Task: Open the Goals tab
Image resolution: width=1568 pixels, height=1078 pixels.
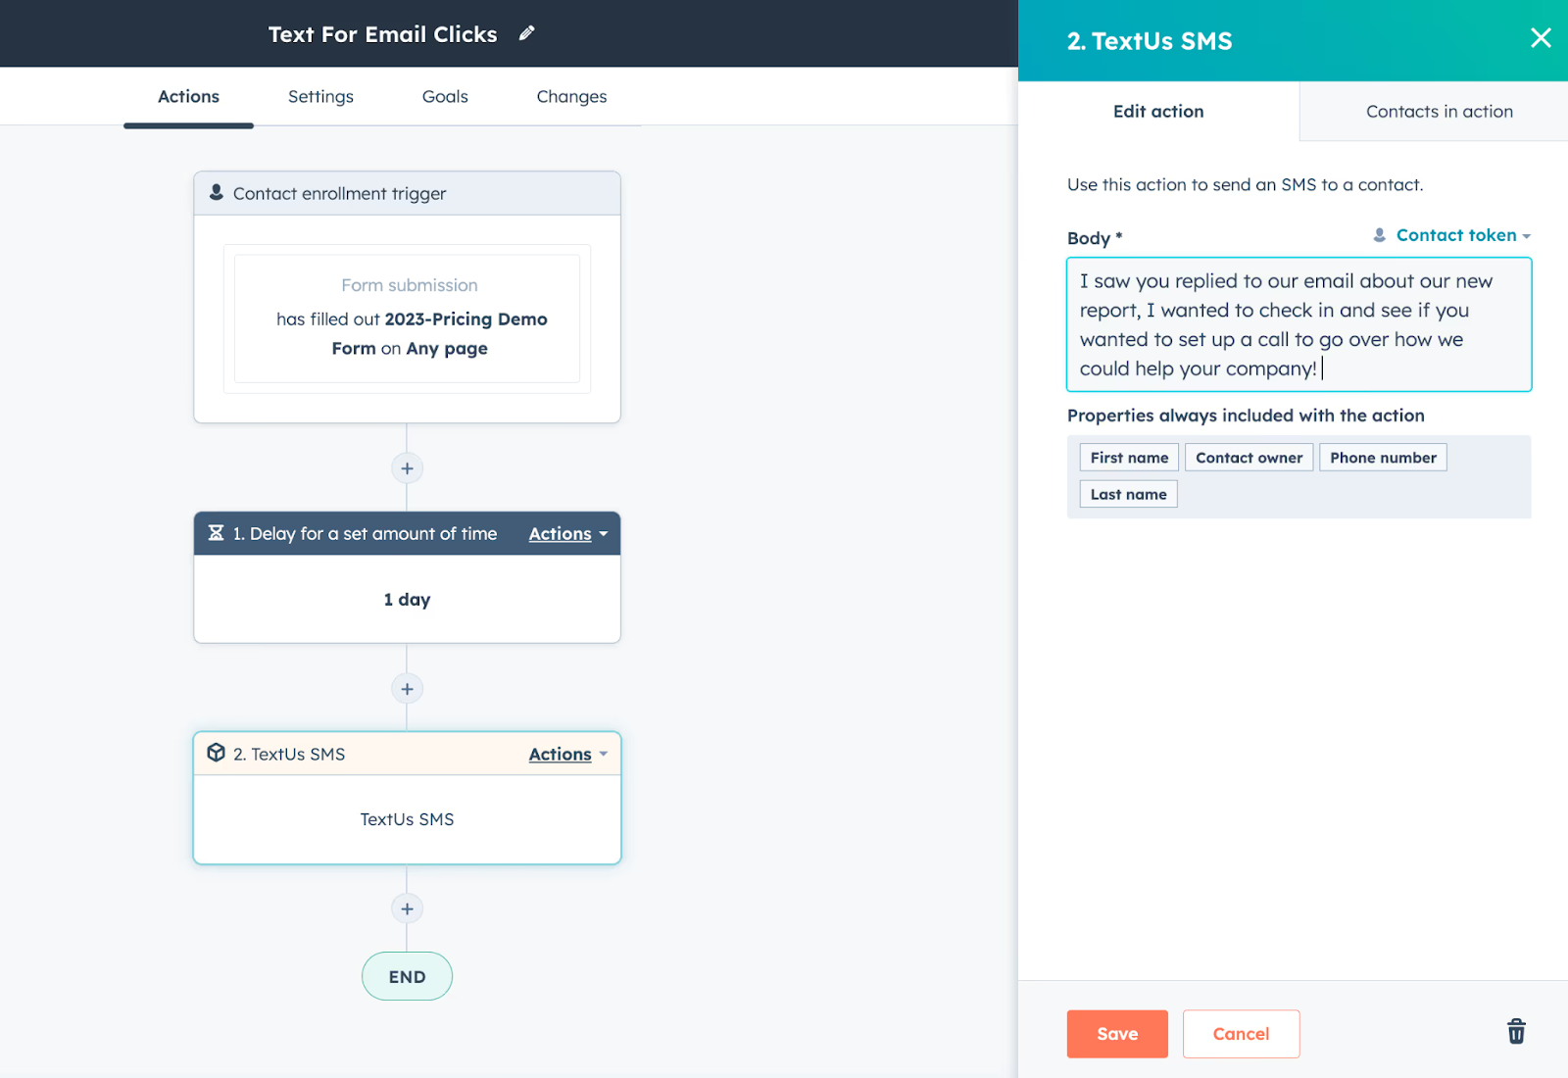Action: 444,96
